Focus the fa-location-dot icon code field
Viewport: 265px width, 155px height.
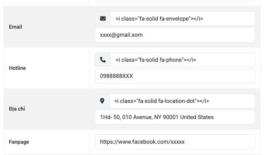pyautogui.click(x=182, y=101)
